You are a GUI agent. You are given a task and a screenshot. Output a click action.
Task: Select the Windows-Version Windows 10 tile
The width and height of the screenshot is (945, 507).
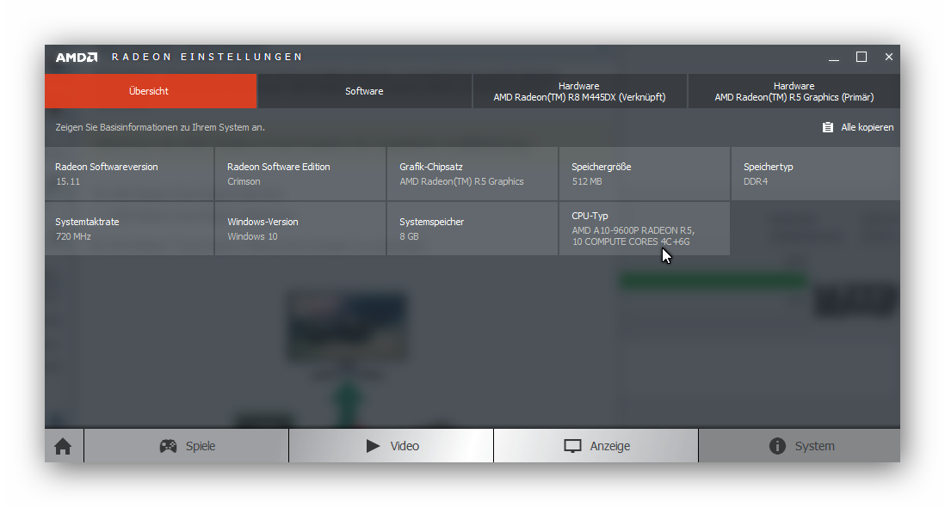(300, 229)
